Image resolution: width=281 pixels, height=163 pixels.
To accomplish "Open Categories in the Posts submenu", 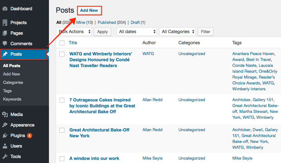I will click(x=13, y=82).
